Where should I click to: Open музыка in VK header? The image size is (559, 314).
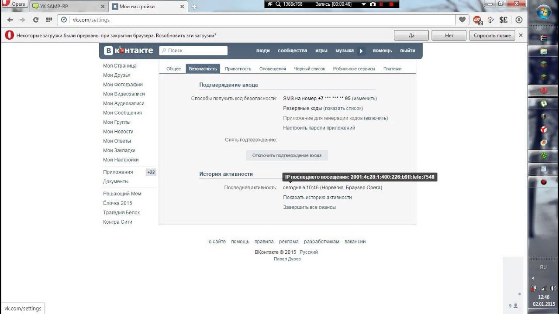pos(344,51)
